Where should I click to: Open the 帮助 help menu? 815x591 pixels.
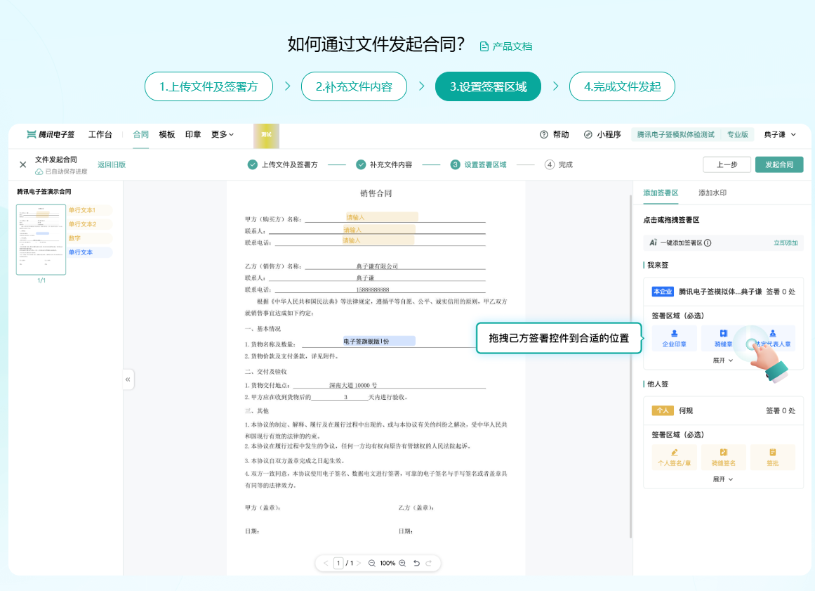(555, 134)
